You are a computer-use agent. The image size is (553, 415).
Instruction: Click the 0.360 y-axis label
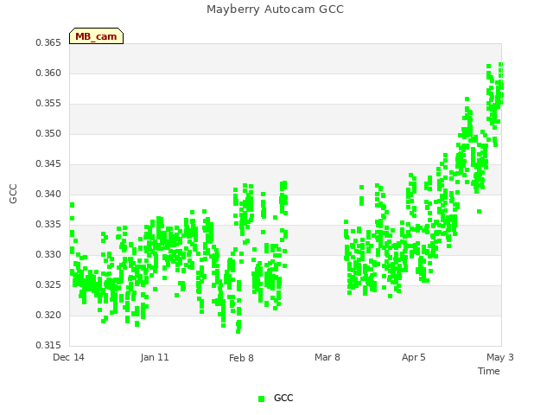pyautogui.click(x=48, y=73)
